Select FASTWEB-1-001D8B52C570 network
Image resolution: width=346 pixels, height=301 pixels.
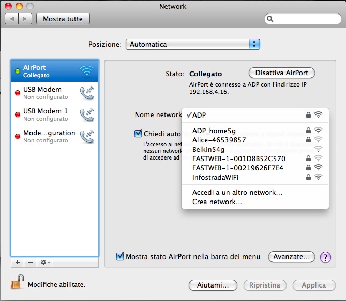[x=255, y=159]
